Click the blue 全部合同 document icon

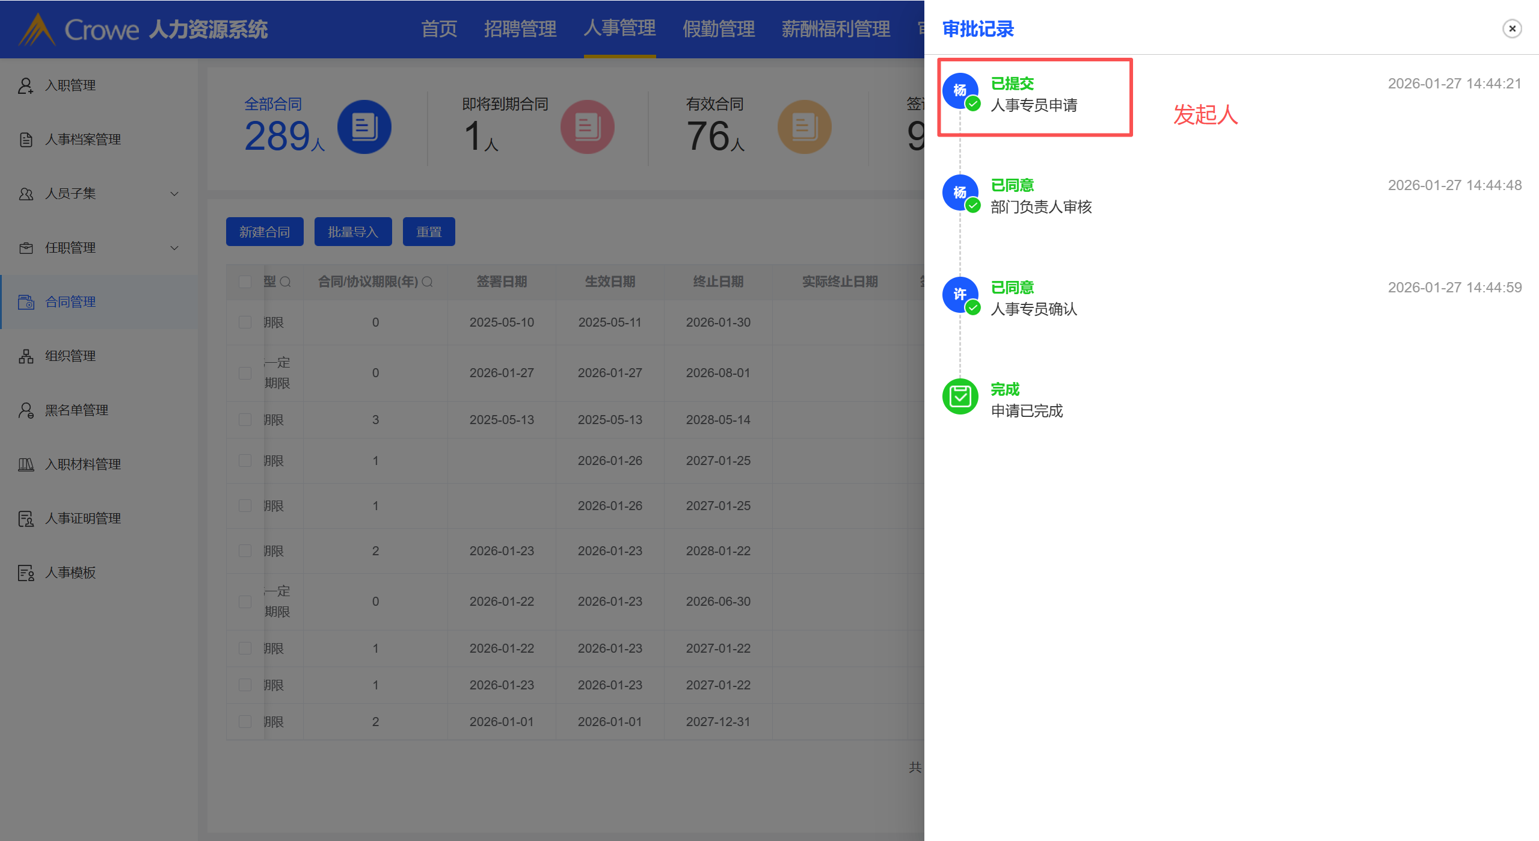[364, 127]
